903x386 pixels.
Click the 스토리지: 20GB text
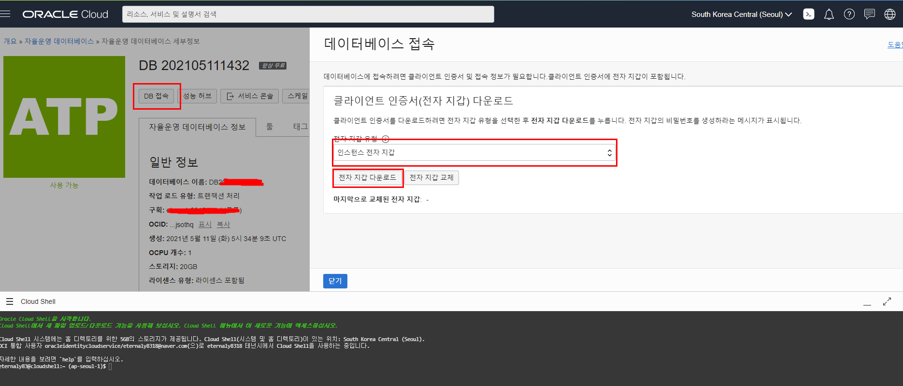coord(173,267)
